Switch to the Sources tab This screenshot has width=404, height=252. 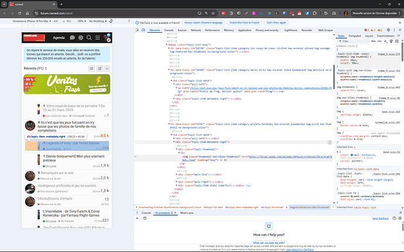tap(182, 30)
